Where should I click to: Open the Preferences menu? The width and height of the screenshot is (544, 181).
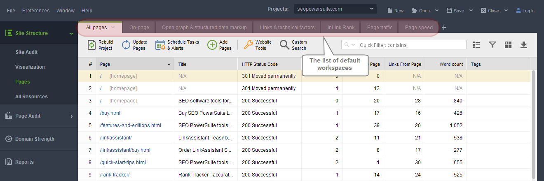tap(36, 11)
